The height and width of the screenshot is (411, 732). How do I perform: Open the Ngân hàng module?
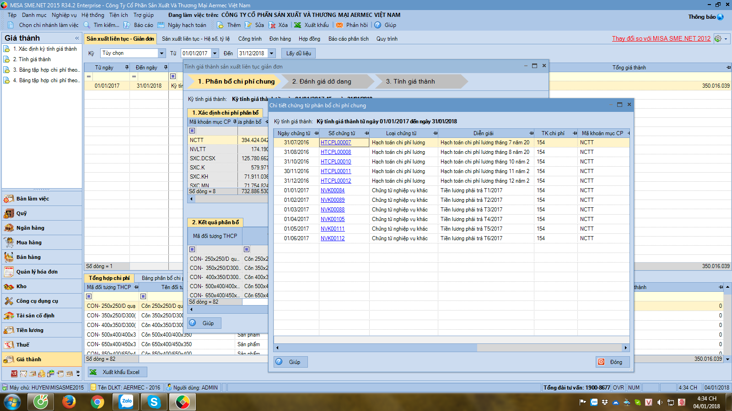point(42,228)
